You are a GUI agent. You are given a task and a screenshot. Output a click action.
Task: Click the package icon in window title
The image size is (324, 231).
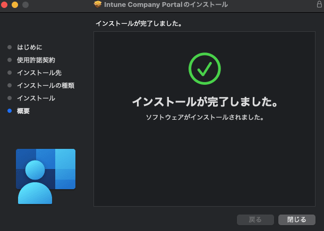pos(98,4)
